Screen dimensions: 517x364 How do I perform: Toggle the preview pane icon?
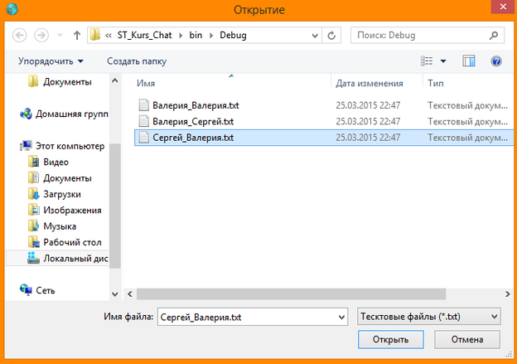[469, 61]
